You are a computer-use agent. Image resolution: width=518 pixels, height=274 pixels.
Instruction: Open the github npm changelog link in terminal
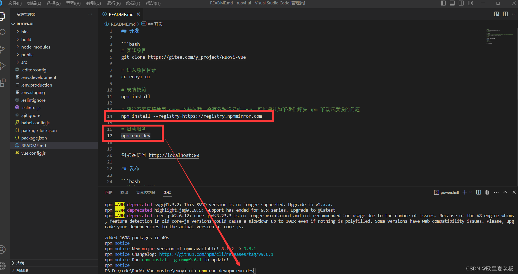pos(216,254)
